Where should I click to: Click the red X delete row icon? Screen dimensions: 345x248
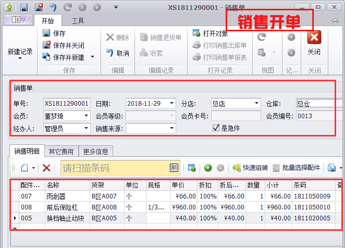click(x=46, y=168)
